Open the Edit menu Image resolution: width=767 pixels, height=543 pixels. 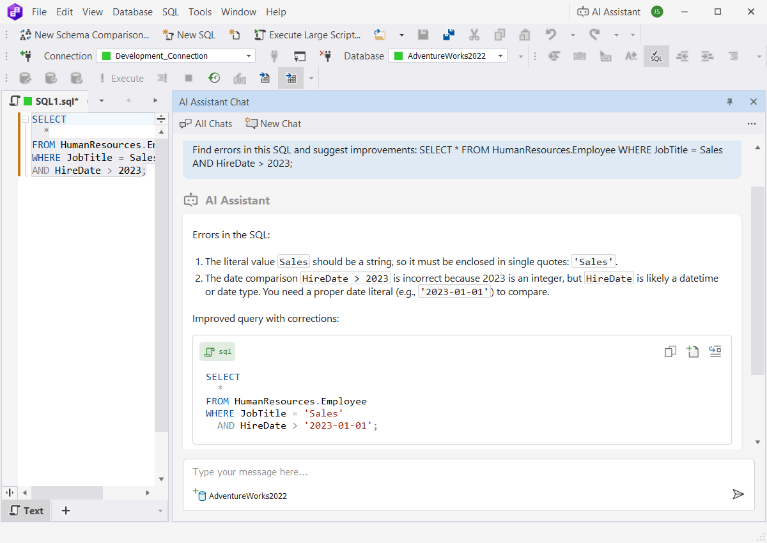coord(65,11)
